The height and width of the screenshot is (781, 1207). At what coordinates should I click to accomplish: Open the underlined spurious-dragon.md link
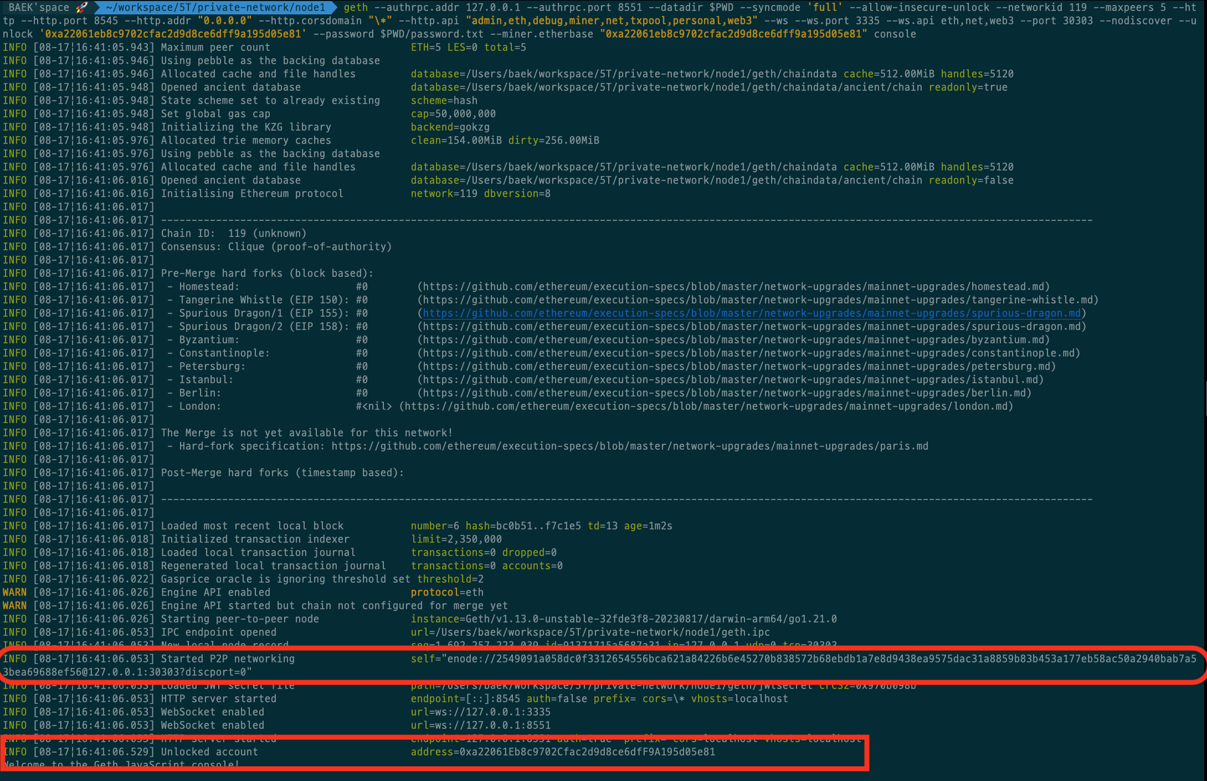tap(752, 313)
